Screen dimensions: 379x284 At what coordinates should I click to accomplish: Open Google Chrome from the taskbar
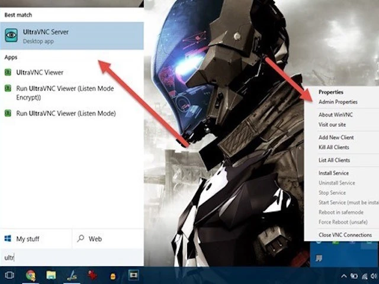pyautogui.click(x=30, y=275)
